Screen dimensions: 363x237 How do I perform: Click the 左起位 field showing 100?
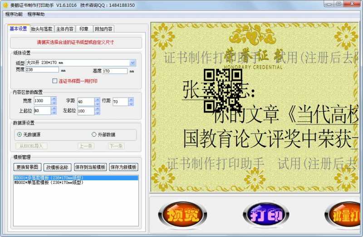point(86,111)
